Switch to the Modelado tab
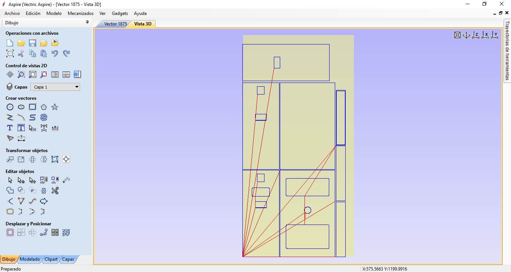The image size is (511, 272). [30, 259]
